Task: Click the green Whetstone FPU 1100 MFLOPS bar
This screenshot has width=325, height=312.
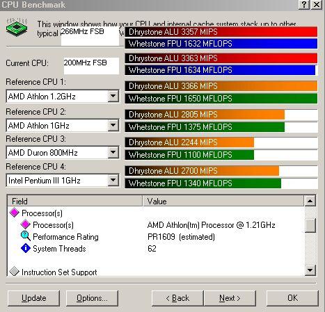Action: tap(189, 155)
